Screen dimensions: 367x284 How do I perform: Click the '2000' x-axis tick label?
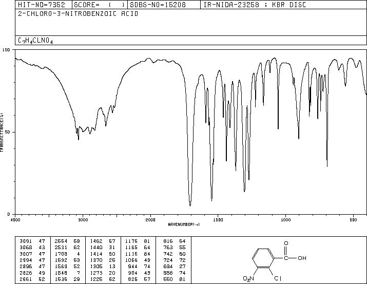(x=150, y=220)
